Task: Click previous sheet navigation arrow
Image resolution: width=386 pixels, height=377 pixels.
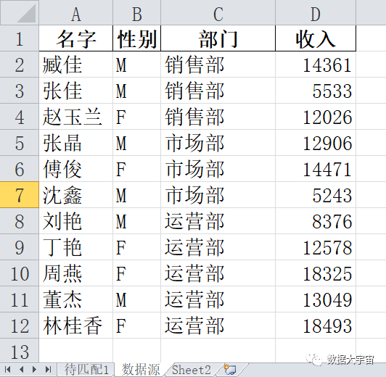Action: [21, 369]
